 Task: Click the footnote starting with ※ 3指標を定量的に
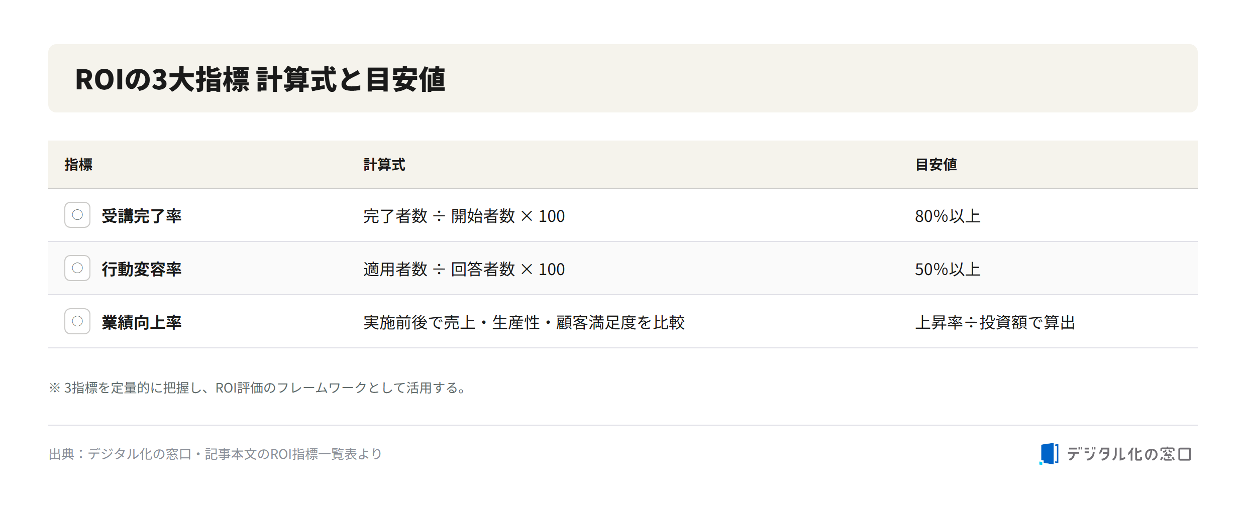(259, 388)
